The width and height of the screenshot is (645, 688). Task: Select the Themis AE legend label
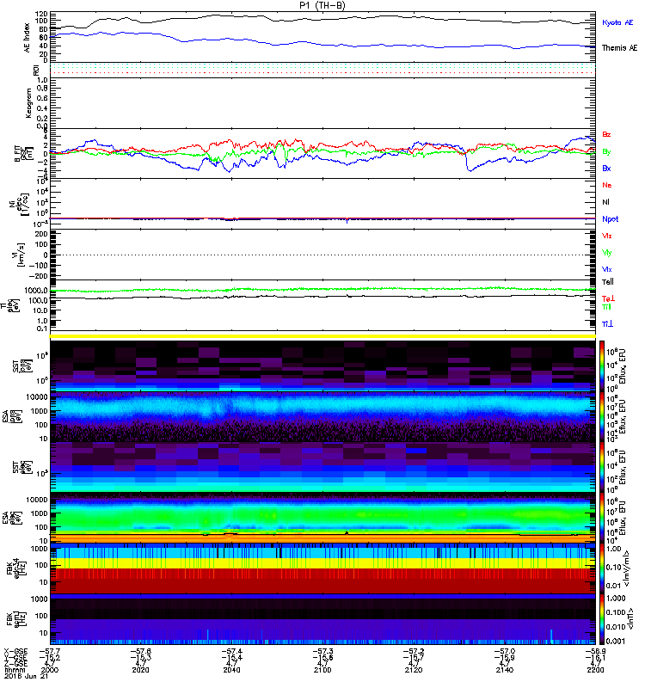(x=619, y=48)
